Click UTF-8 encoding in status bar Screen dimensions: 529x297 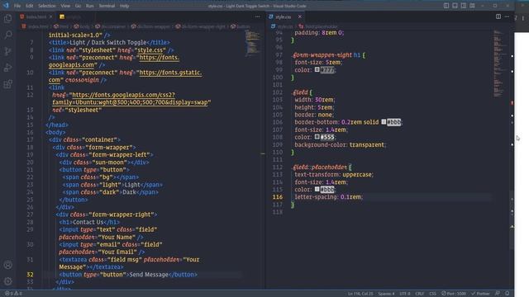coord(405,294)
